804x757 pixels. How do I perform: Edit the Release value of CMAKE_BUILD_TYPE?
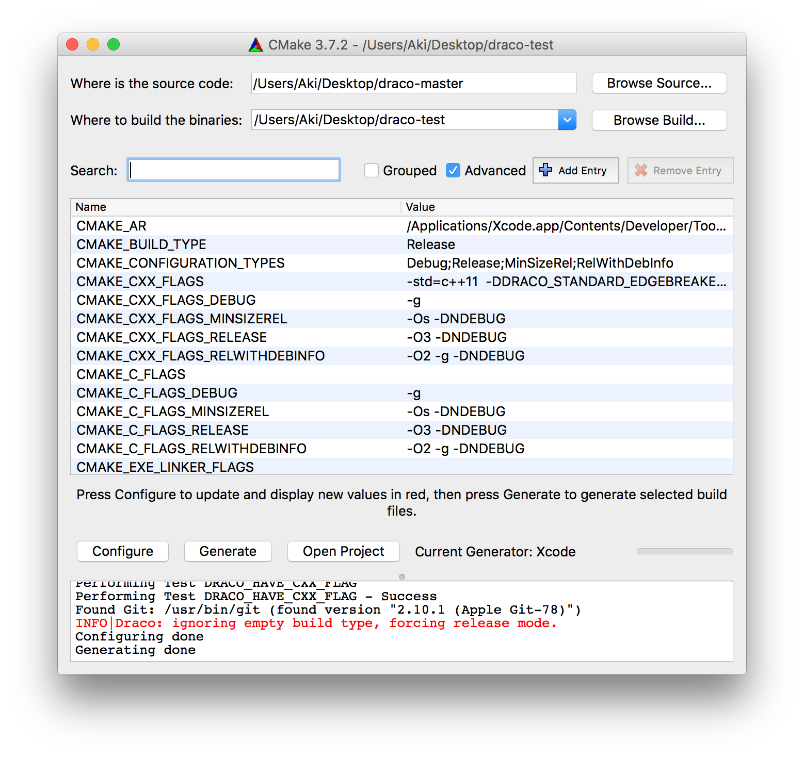coord(431,244)
